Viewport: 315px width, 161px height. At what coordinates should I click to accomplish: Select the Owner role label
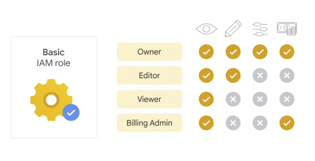pos(149,52)
